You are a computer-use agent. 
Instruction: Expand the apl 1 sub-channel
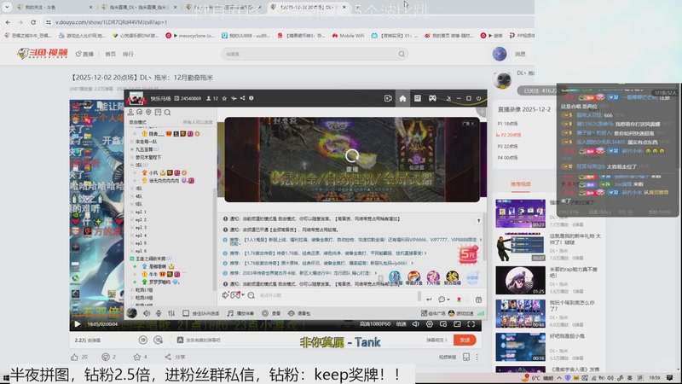coord(132,212)
